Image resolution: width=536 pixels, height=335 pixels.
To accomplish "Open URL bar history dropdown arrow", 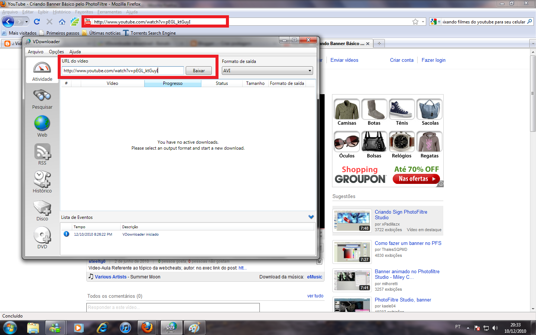I will pyautogui.click(x=423, y=22).
